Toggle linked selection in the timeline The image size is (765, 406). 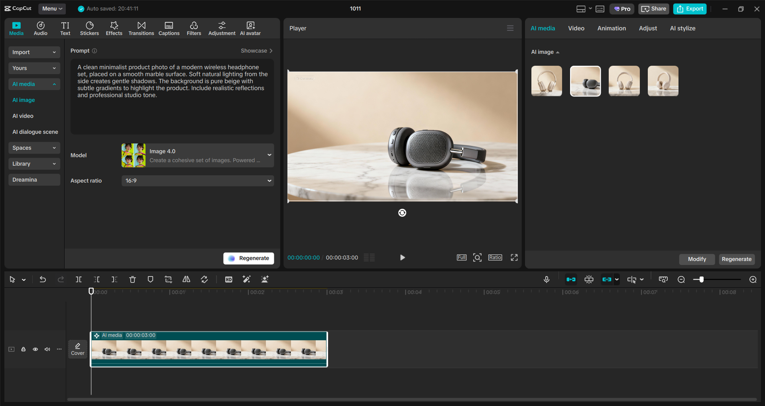608,279
